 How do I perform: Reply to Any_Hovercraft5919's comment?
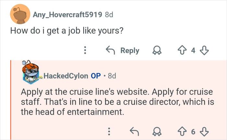[123, 50]
